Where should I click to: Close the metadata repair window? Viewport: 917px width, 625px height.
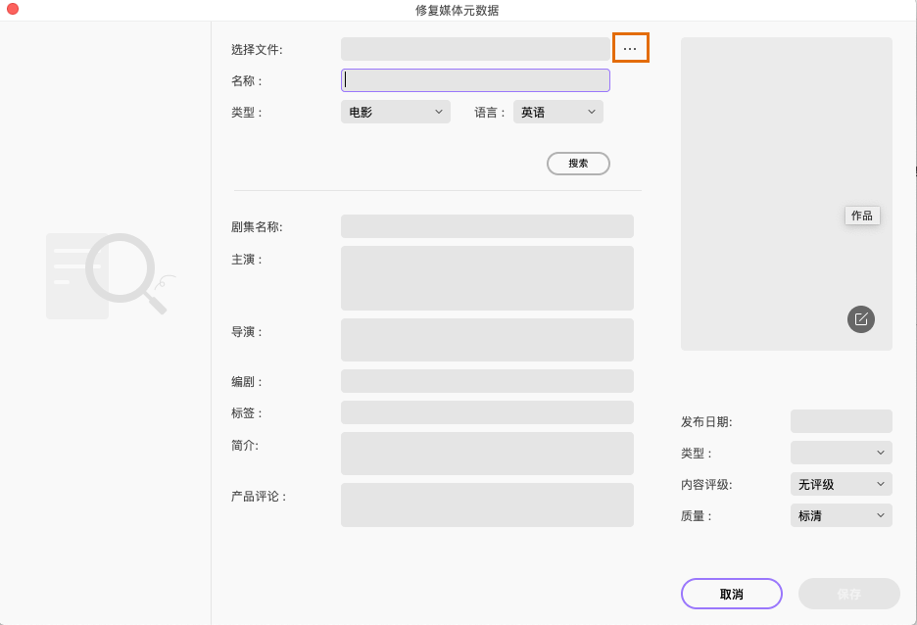click(x=13, y=9)
